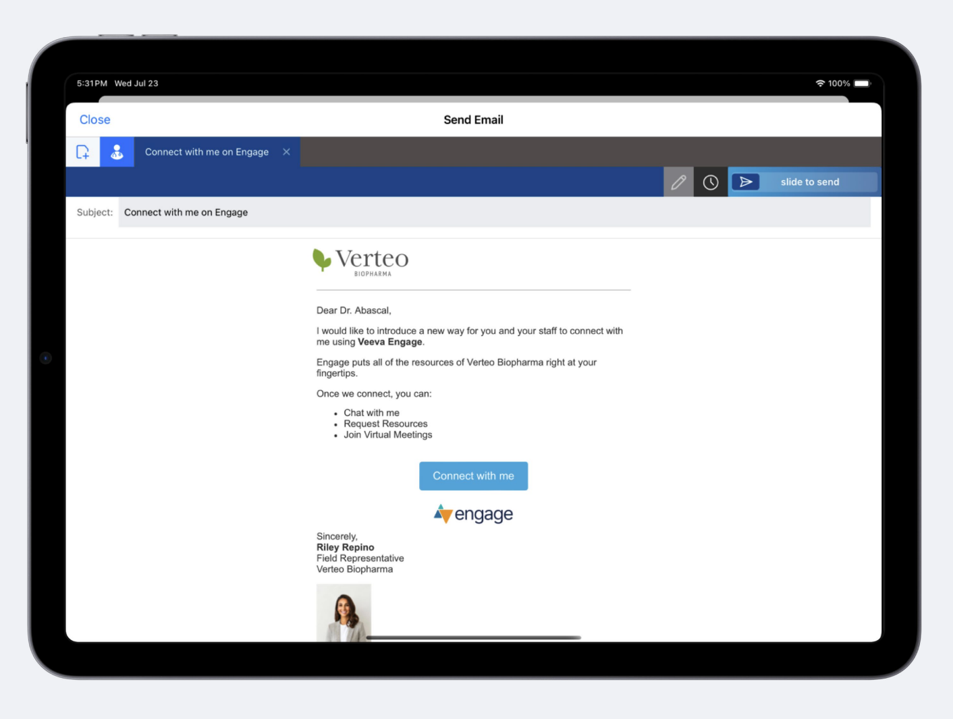Tap the representative profile photo
The image size is (953, 719).
344,612
